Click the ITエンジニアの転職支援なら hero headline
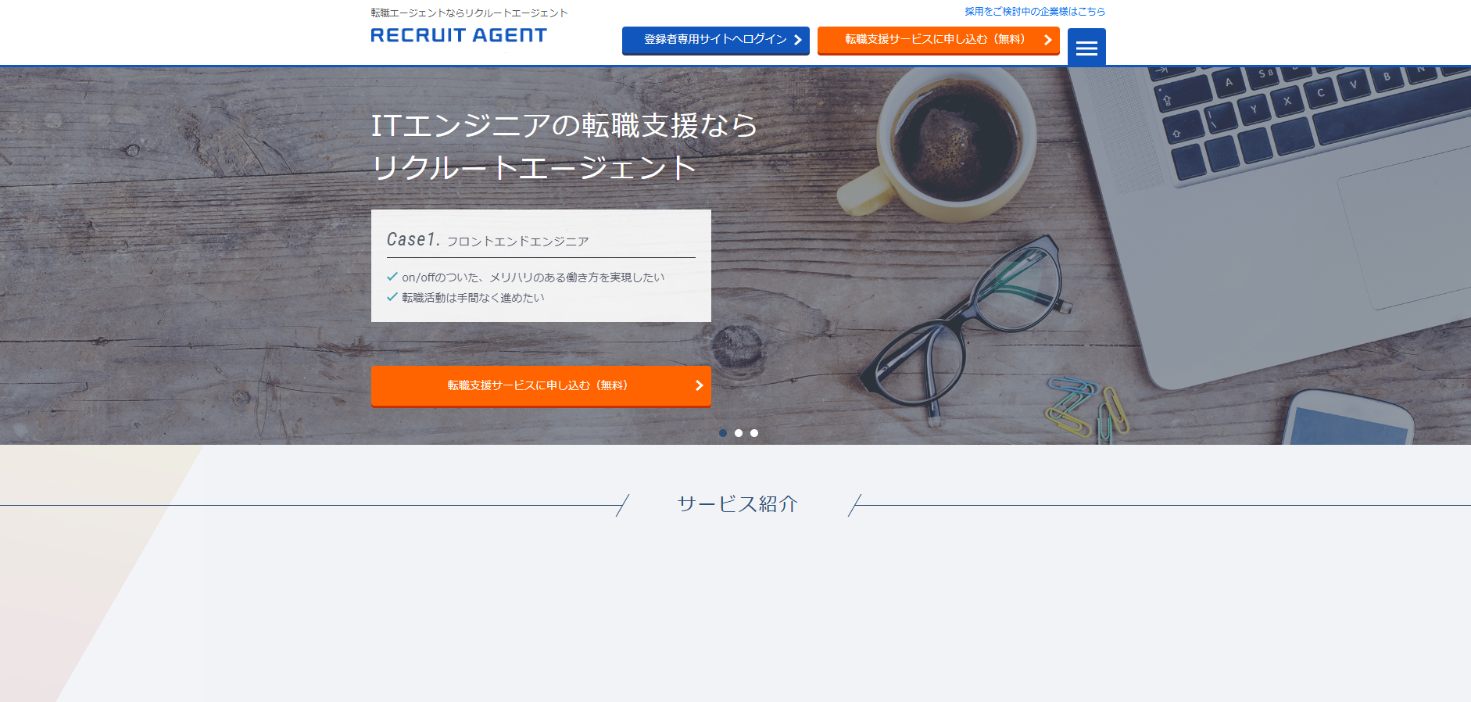The height and width of the screenshot is (702, 1471). click(x=564, y=125)
